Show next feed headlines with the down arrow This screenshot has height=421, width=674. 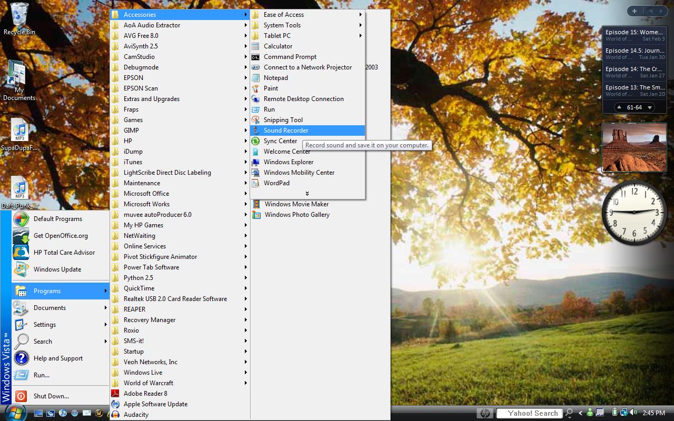coord(650,107)
